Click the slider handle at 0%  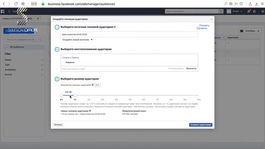point(61,96)
